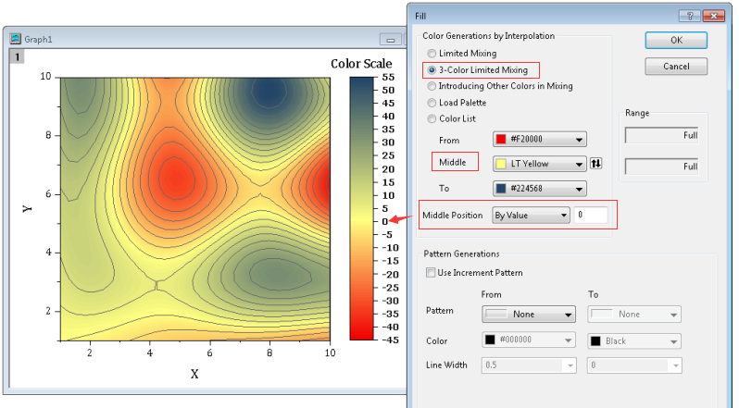The height and width of the screenshot is (408, 739).
Task: Click the Fill dialog help question icon
Action: point(689,16)
